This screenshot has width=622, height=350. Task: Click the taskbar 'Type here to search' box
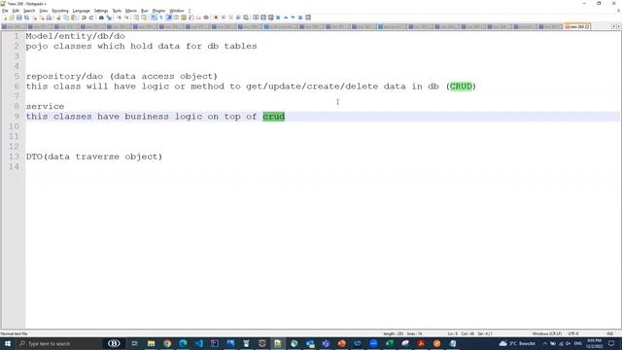click(x=59, y=343)
